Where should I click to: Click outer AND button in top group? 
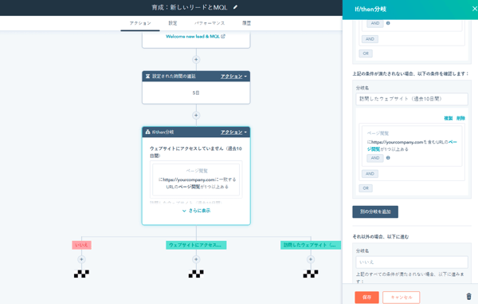(x=370, y=39)
